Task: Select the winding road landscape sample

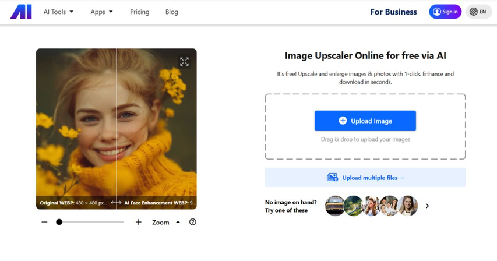Action: click(x=353, y=206)
